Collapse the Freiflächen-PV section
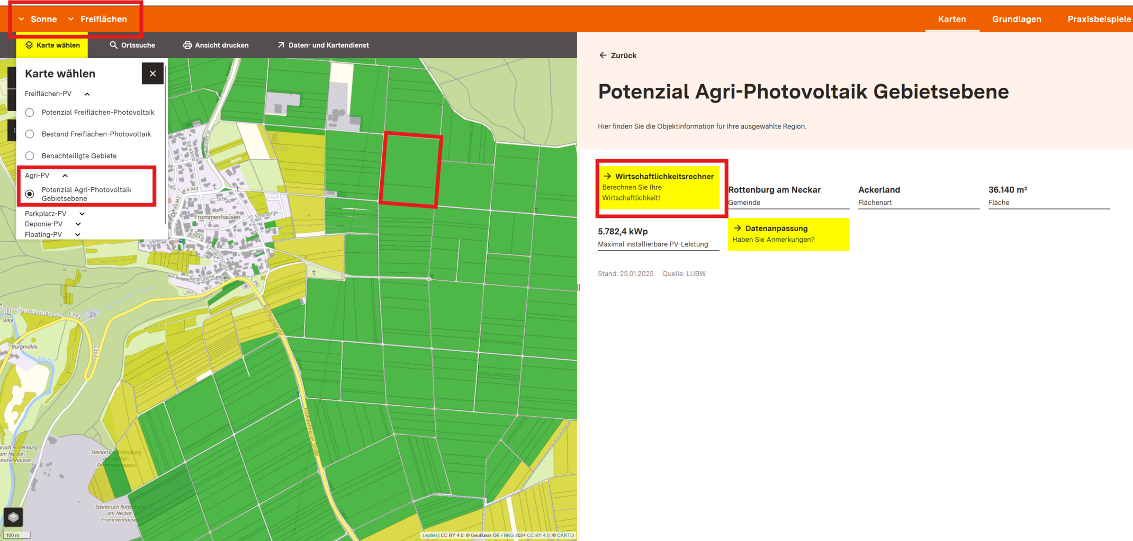This screenshot has height=541, width=1133. click(x=57, y=94)
